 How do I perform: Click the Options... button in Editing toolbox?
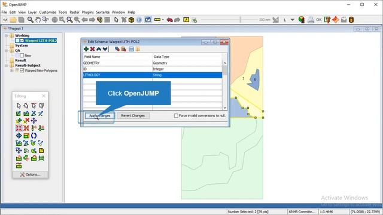(x=31, y=174)
